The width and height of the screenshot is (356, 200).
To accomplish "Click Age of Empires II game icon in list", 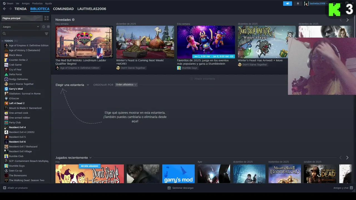I will pos(6,45).
